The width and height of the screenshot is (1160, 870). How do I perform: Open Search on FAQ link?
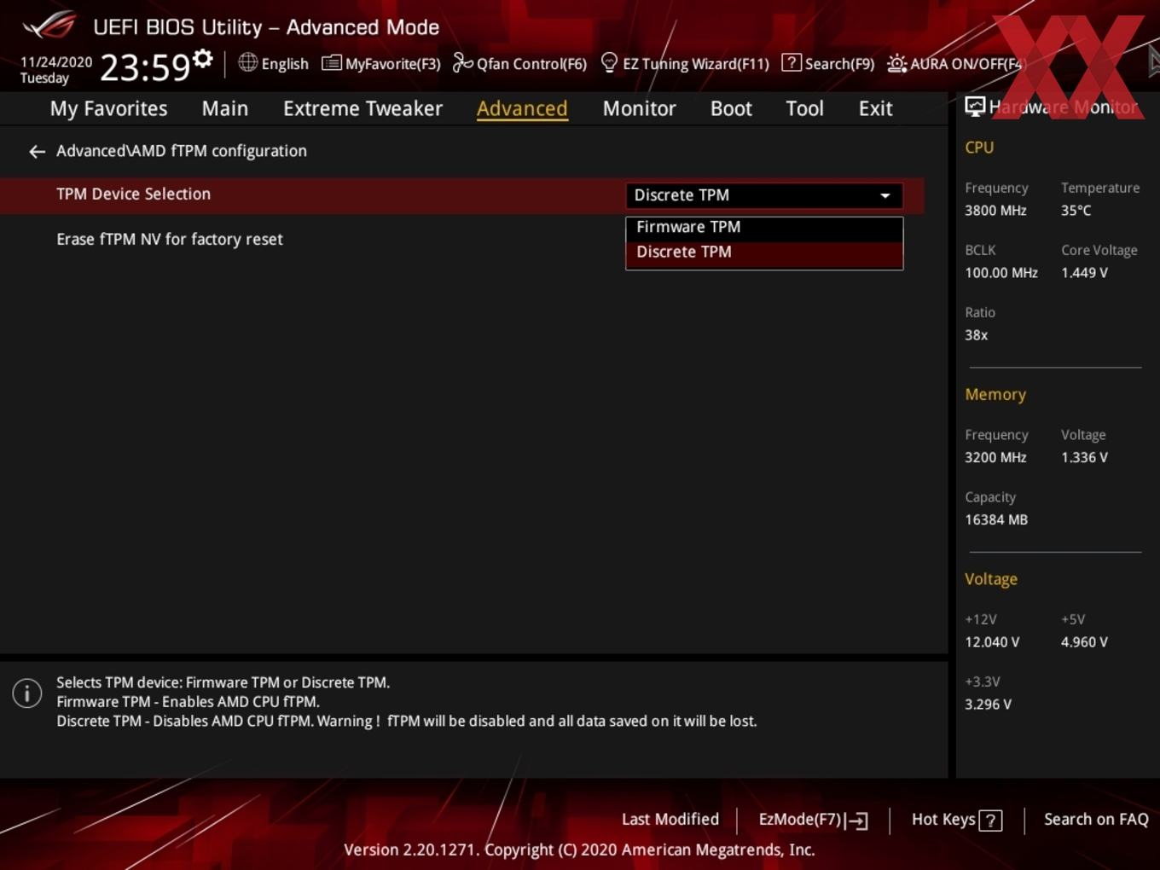click(1096, 820)
